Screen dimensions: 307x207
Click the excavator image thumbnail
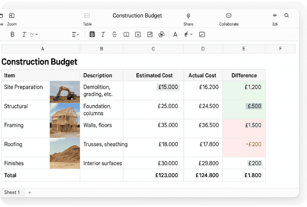65,92
